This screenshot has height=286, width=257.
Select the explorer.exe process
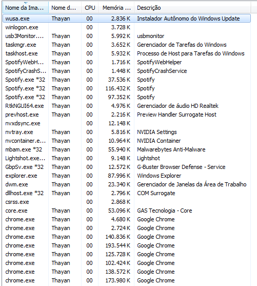coord(127,176)
